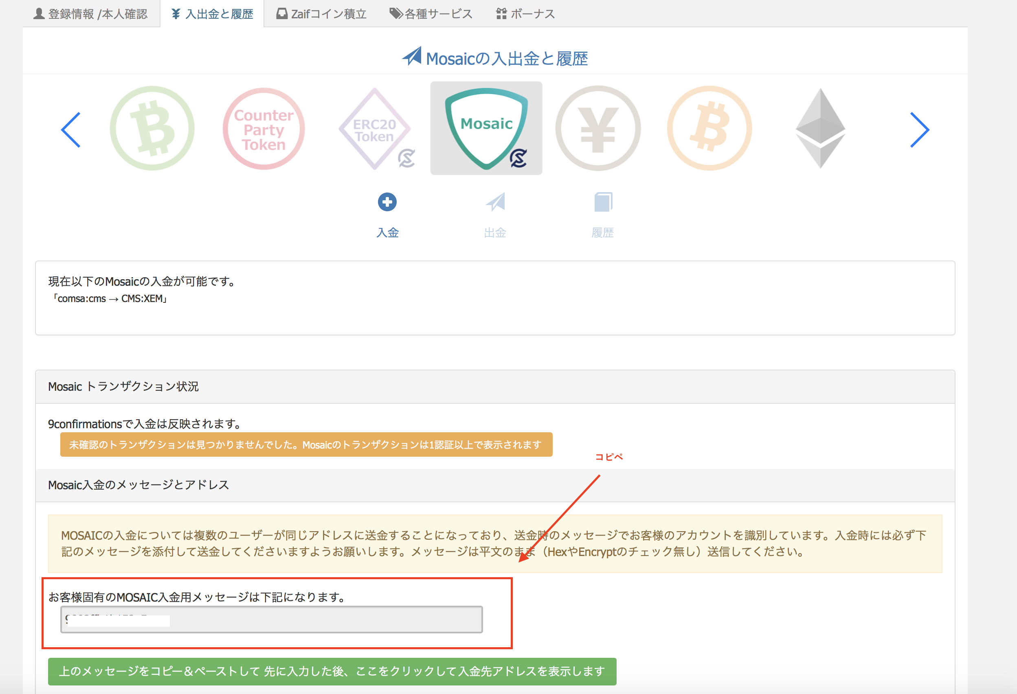Select the MOSAIC deposit message text field
Image resolution: width=1017 pixels, height=694 pixels.
point(271,619)
